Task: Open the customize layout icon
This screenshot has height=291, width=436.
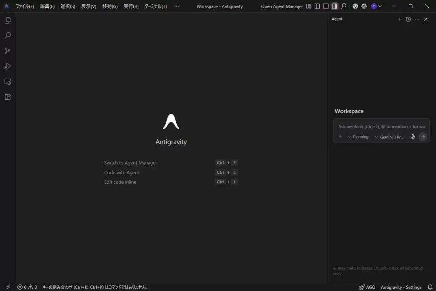Action: (x=309, y=6)
